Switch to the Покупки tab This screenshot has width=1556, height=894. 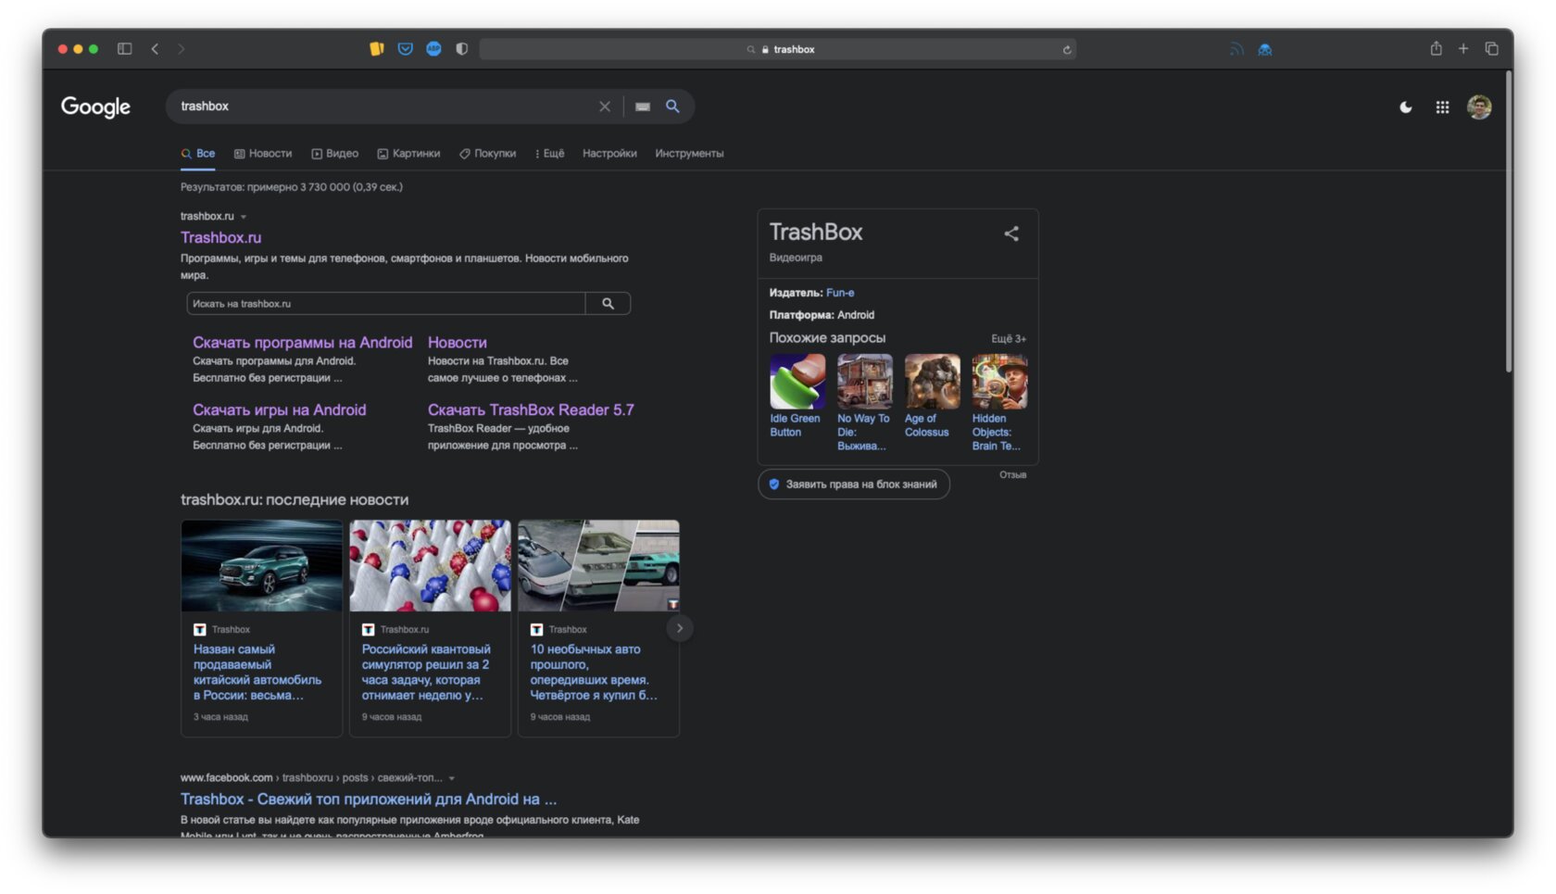point(488,154)
